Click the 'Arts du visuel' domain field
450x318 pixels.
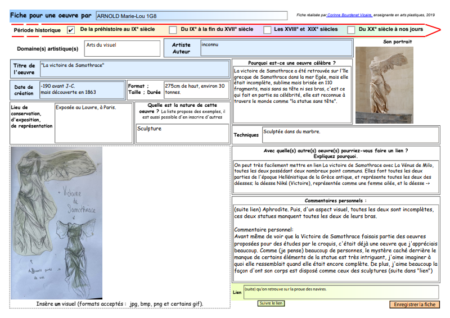coord(122,48)
